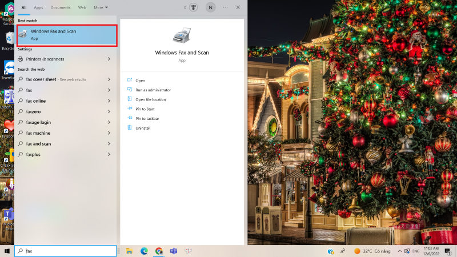Viewport: 457px width, 257px height.
Task: Launch File Explorer from the taskbar
Action: [129, 251]
